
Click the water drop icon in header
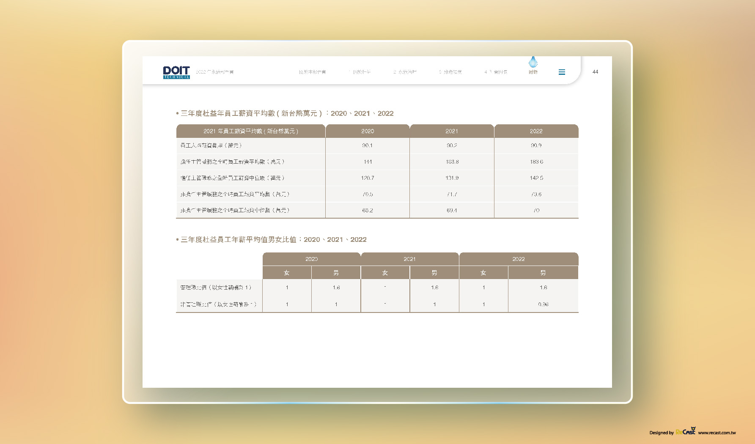(x=533, y=62)
